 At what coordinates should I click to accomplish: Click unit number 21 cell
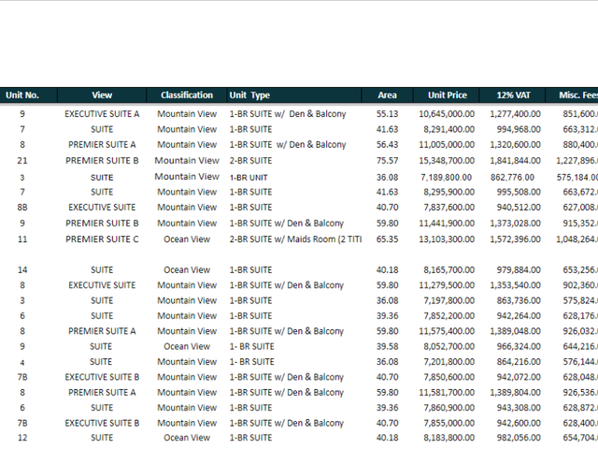click(x=22, y=161)
